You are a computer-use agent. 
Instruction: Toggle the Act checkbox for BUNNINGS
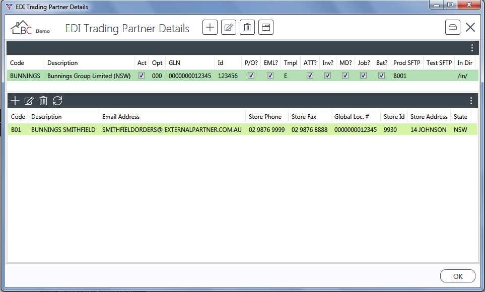pos(142,75)
